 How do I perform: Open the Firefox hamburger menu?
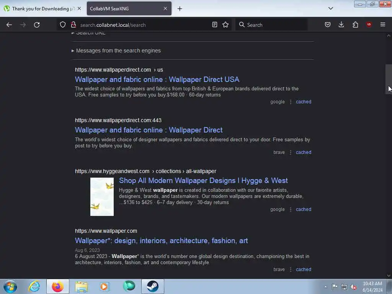pos(383,24)
